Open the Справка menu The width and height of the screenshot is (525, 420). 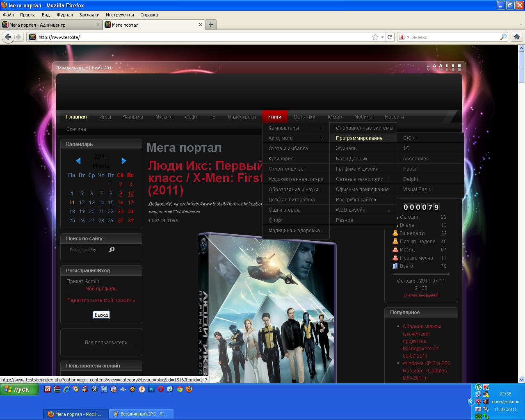point(149,15)
